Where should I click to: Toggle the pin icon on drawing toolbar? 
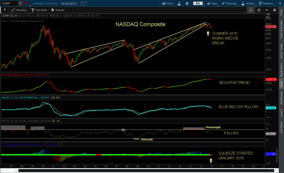5,10
